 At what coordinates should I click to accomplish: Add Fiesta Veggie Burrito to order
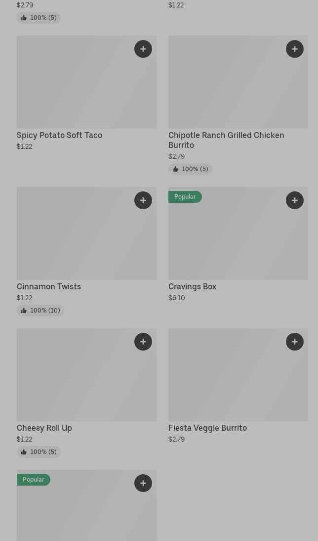coord(295,342)
